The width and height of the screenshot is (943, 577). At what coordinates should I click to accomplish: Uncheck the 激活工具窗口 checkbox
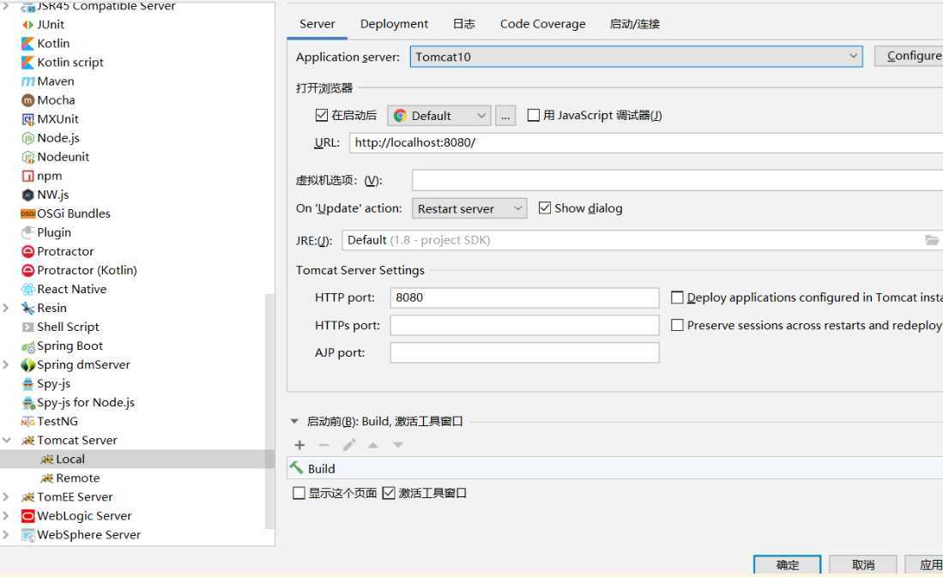point(389,493)
